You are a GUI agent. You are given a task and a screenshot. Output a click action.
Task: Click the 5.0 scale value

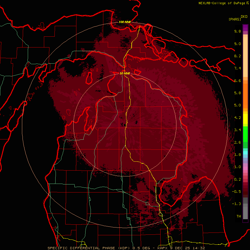[x=237, y=105]
